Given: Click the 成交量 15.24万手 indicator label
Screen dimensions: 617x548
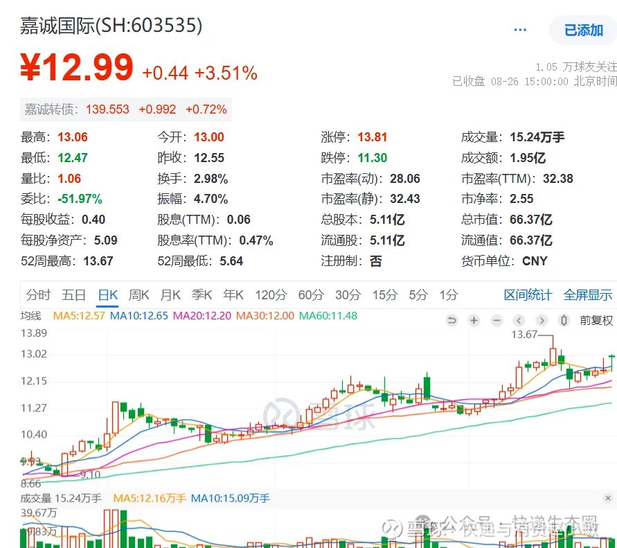Looking at the screenshot, I should pos(61,498).
